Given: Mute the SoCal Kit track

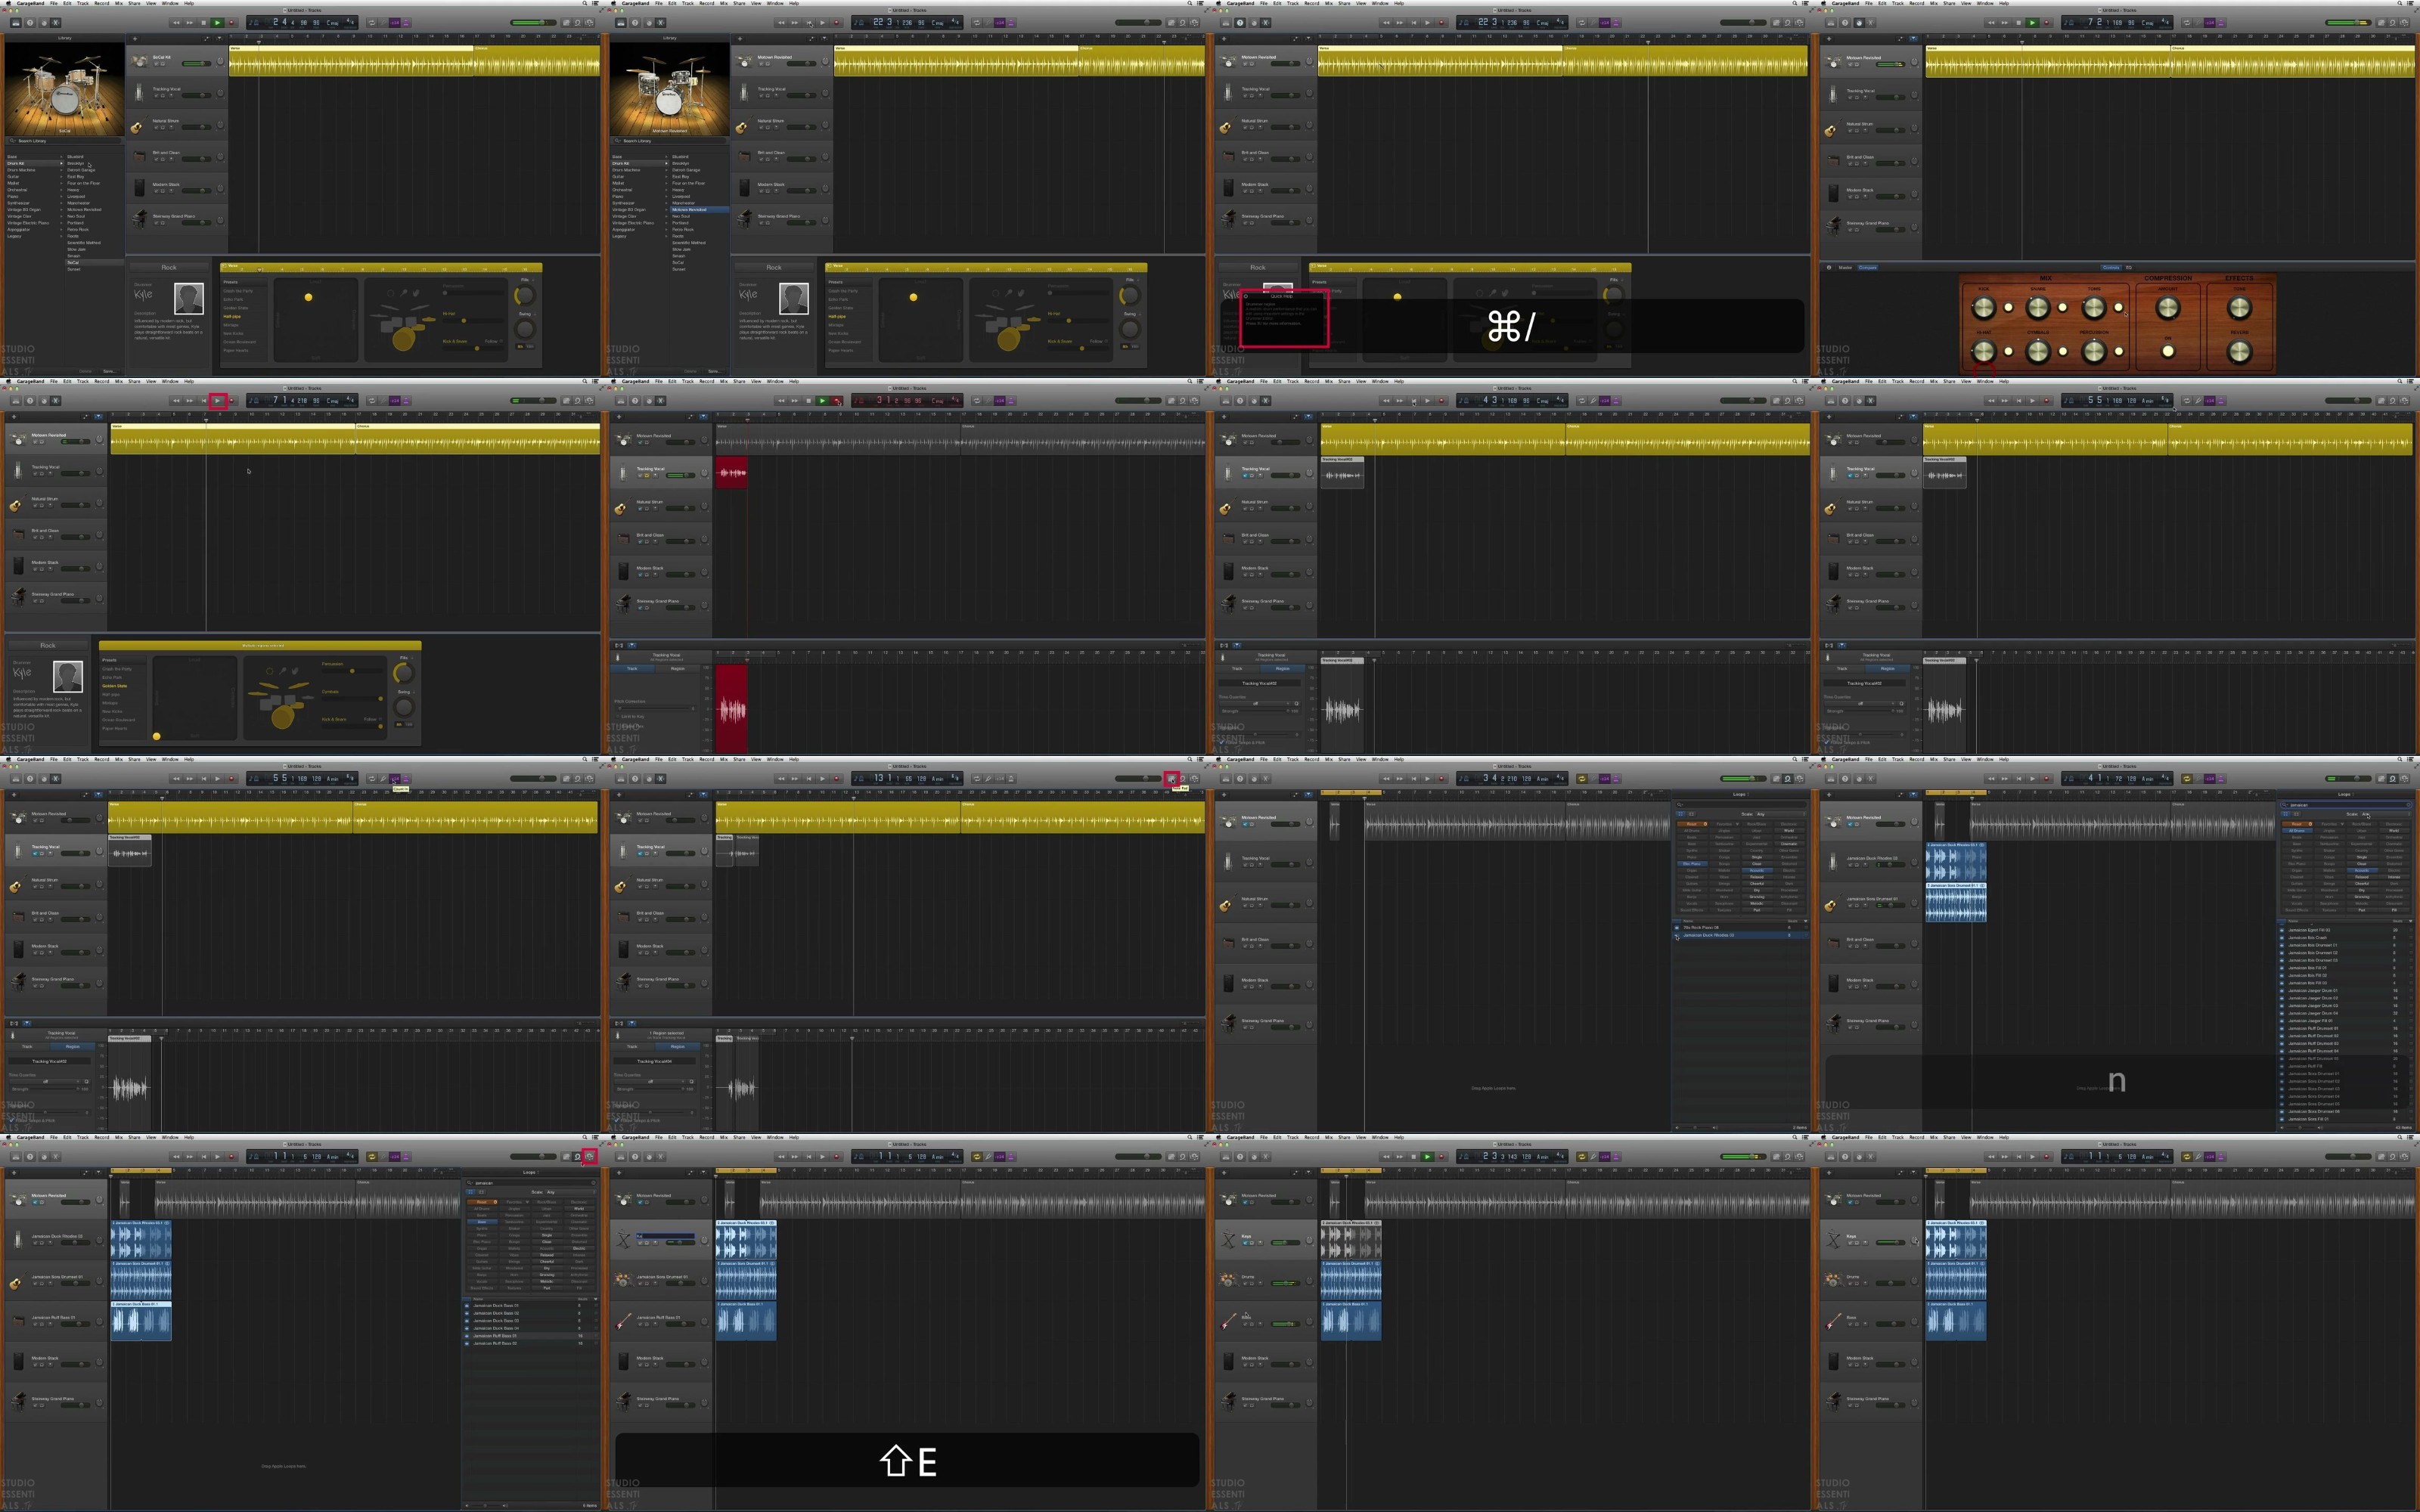Looking at the screenshot, I should coord(156,64).
